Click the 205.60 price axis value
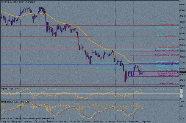This screenshot has width=186, height=123. 182,63
